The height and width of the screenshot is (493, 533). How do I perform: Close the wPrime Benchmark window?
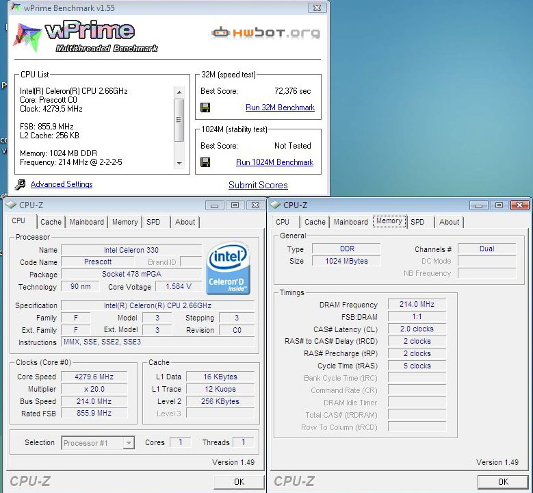click(x=317, y=8)
